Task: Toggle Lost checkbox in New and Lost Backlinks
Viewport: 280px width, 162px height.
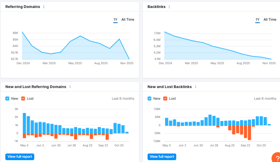Action: point(165,99)
